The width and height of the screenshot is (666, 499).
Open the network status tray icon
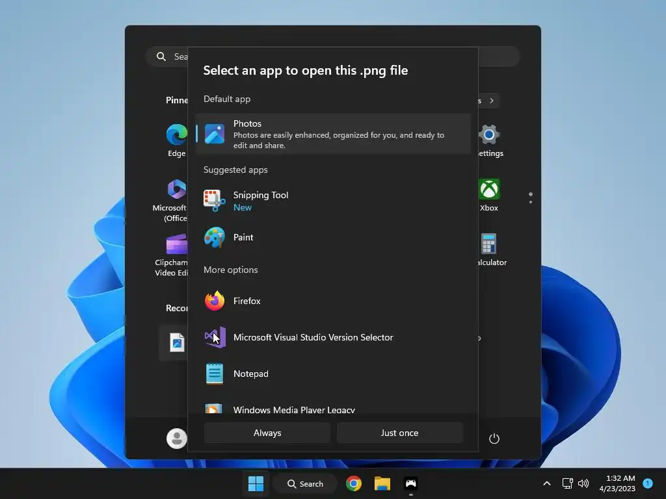pos(567,483)
